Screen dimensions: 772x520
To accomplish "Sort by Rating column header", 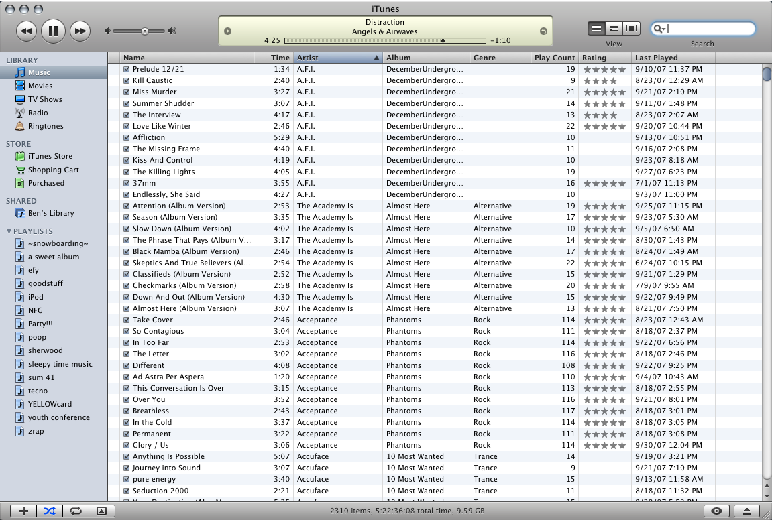I will point(604,58).
